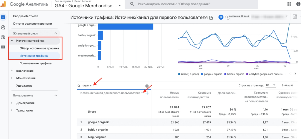The width and height of the screenshot is (301, 139).
Task: Click the 24 024 total new users value
Action: (x=174, y=107)
